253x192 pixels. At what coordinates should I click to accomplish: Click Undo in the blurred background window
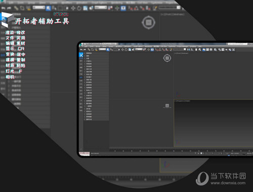(x=3, y=8)
